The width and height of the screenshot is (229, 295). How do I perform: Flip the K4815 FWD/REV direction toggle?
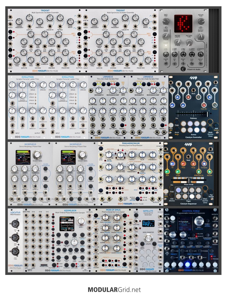[x=174, y=54]
